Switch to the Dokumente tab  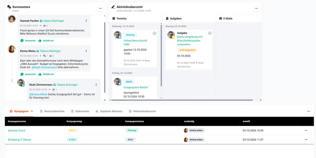(x=80, y=111)
